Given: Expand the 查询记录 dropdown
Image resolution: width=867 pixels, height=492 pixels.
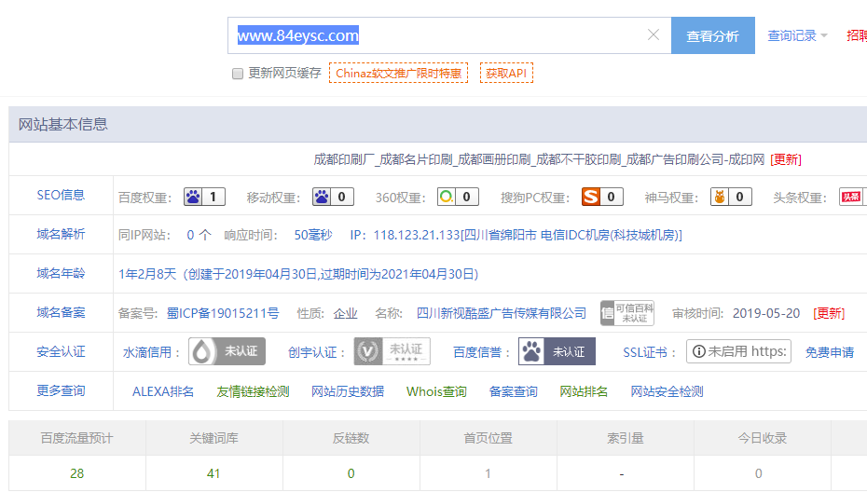Looking at the screenshot, I should pyautogui.click(x=797, y=36).
